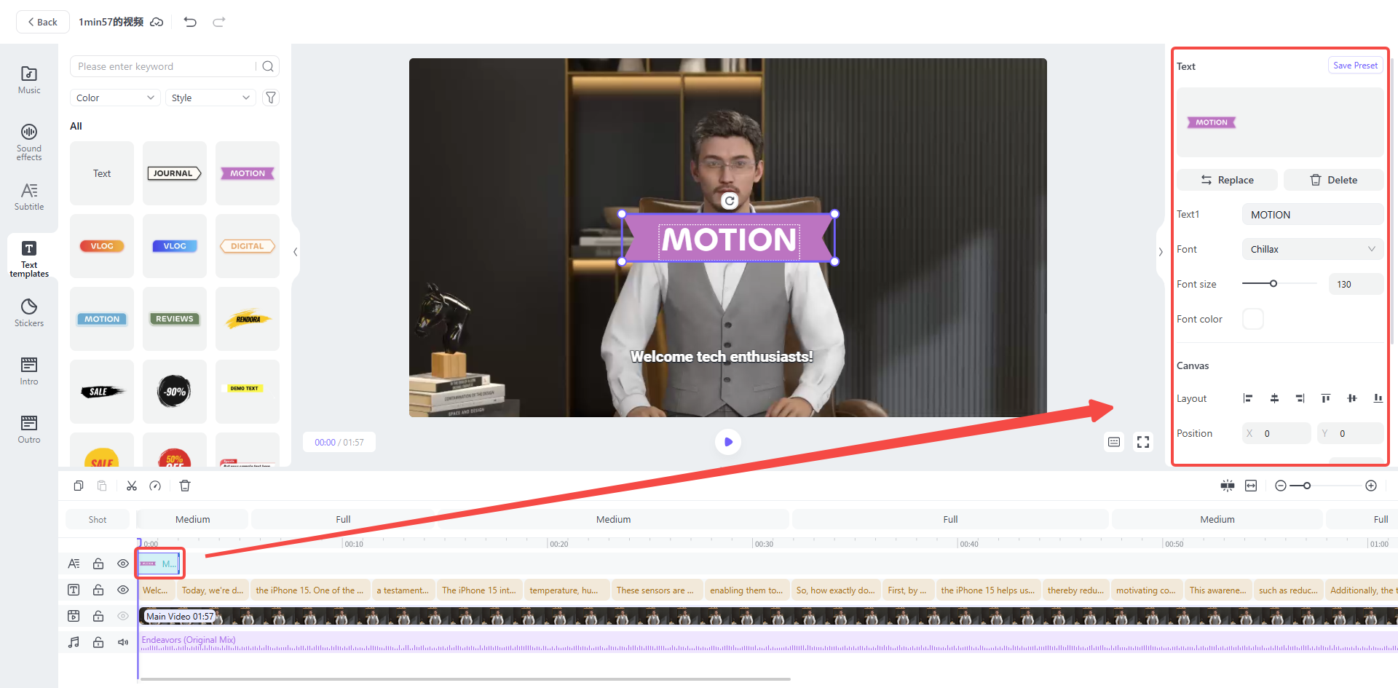Play the video preview
The width and height of the screenshot is (1398, 688).
(728, 442)
